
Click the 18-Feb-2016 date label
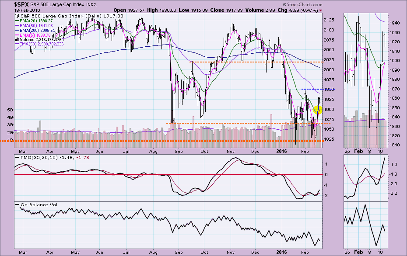point(27,10)
